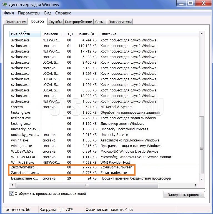
Task: Switch to the Быстродействие tab
Action: (78, 22)
